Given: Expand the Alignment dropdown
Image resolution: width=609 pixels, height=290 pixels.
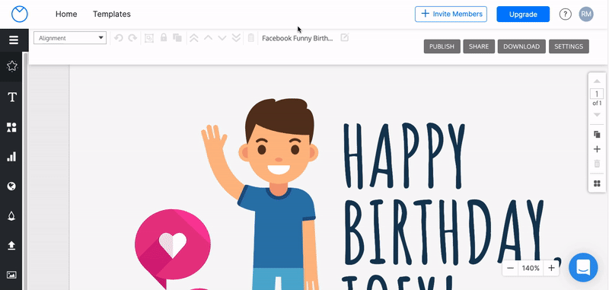Looking at the screenshot, I should pos(70,38).
